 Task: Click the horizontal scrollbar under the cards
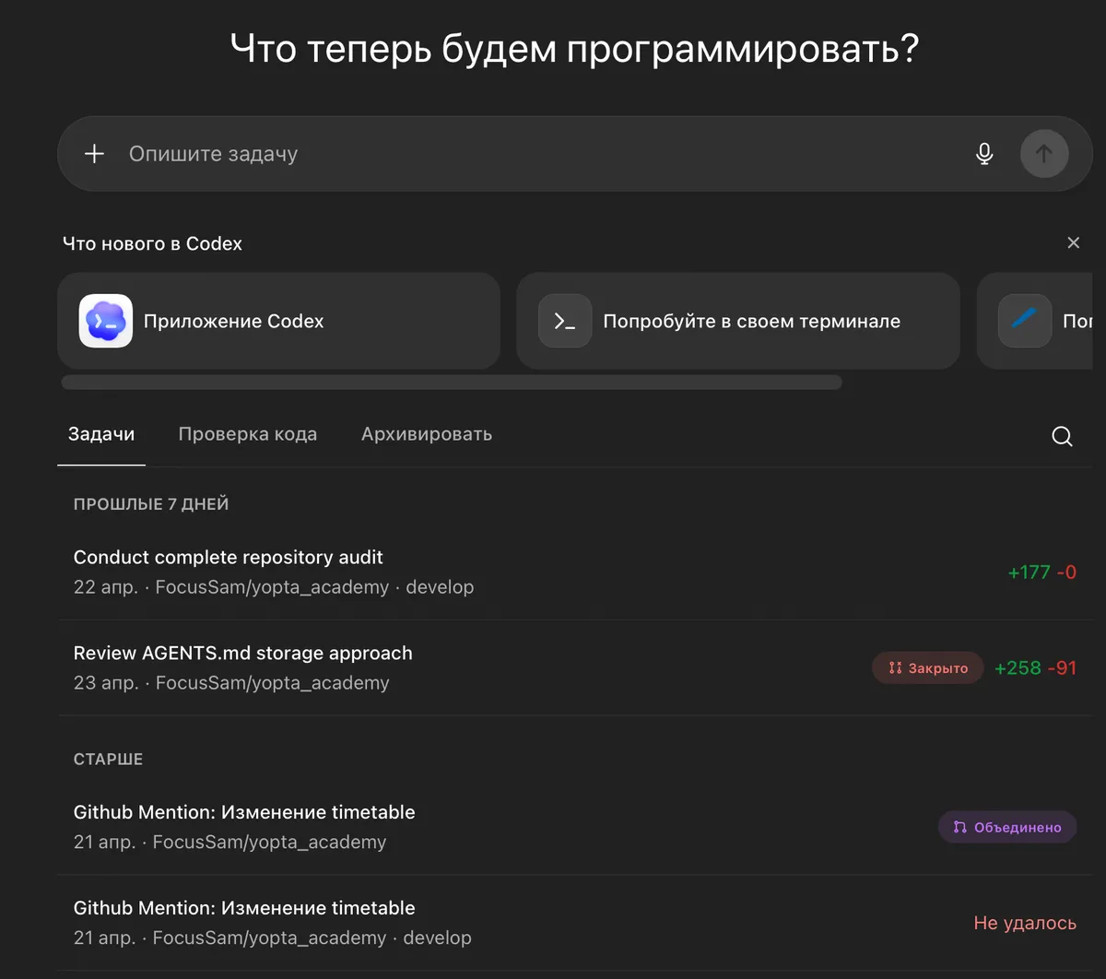(x=452, y=382)
